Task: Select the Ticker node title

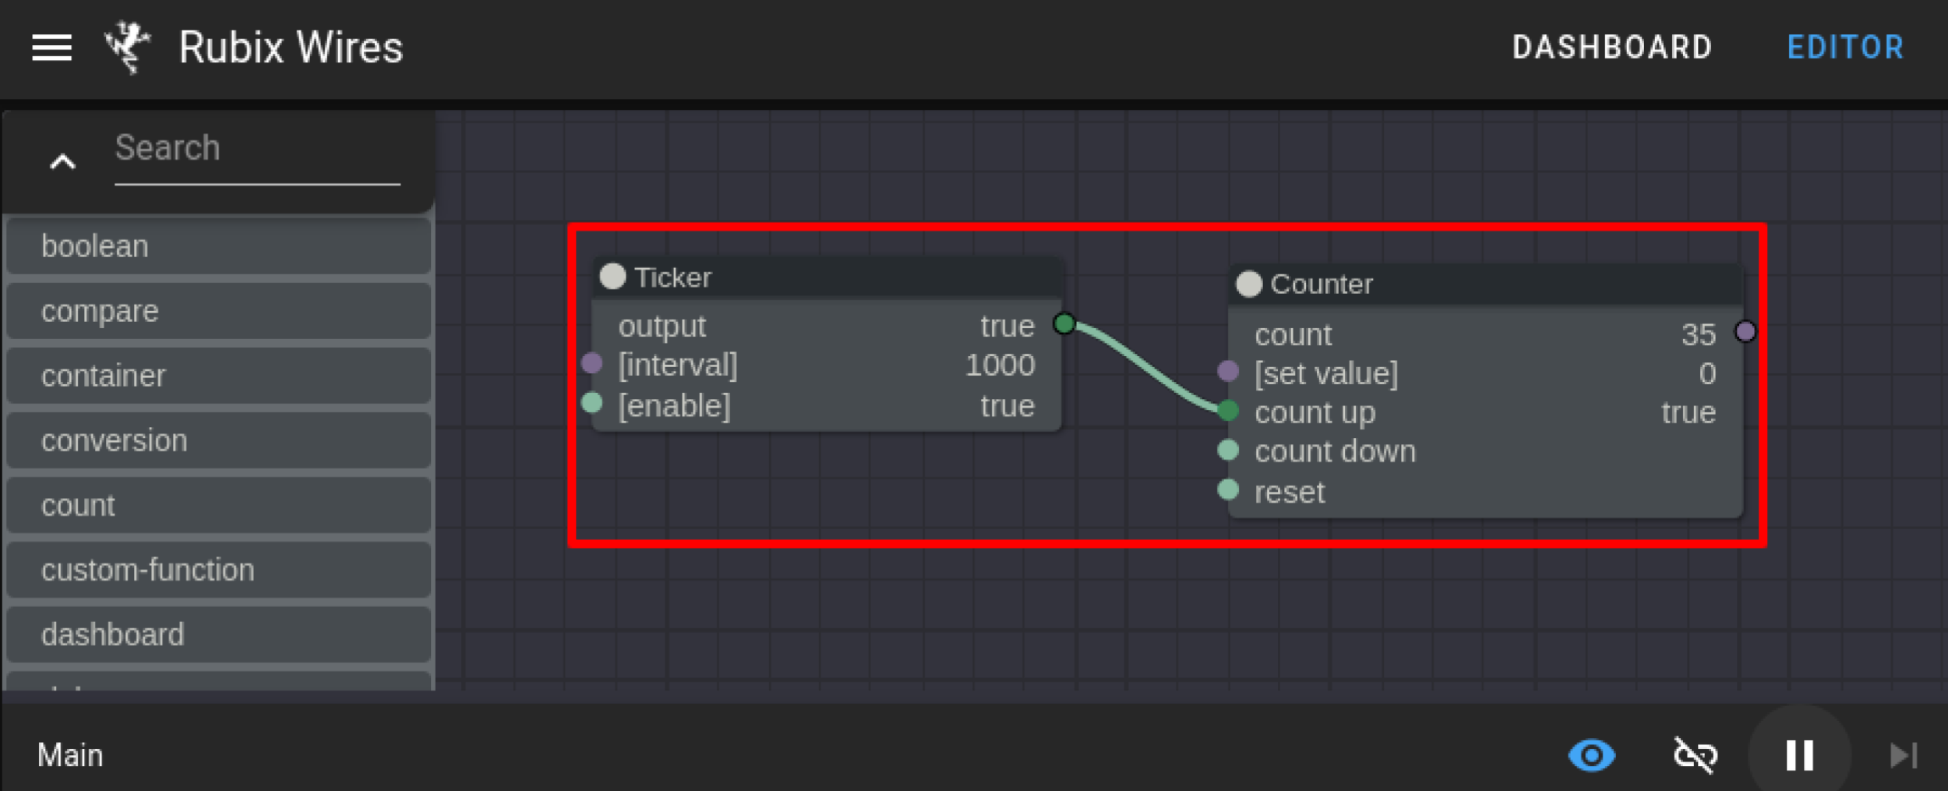Action: pos(672,277)
